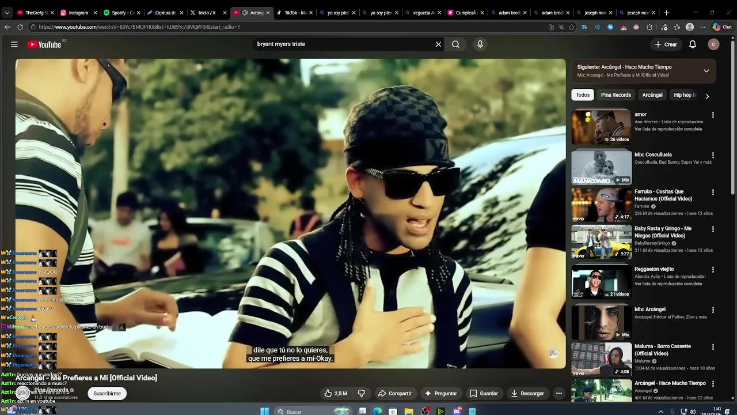Viewport: 737px width, 415px height.
Task: Select the Todos filter chip
Action: (583, 95)
